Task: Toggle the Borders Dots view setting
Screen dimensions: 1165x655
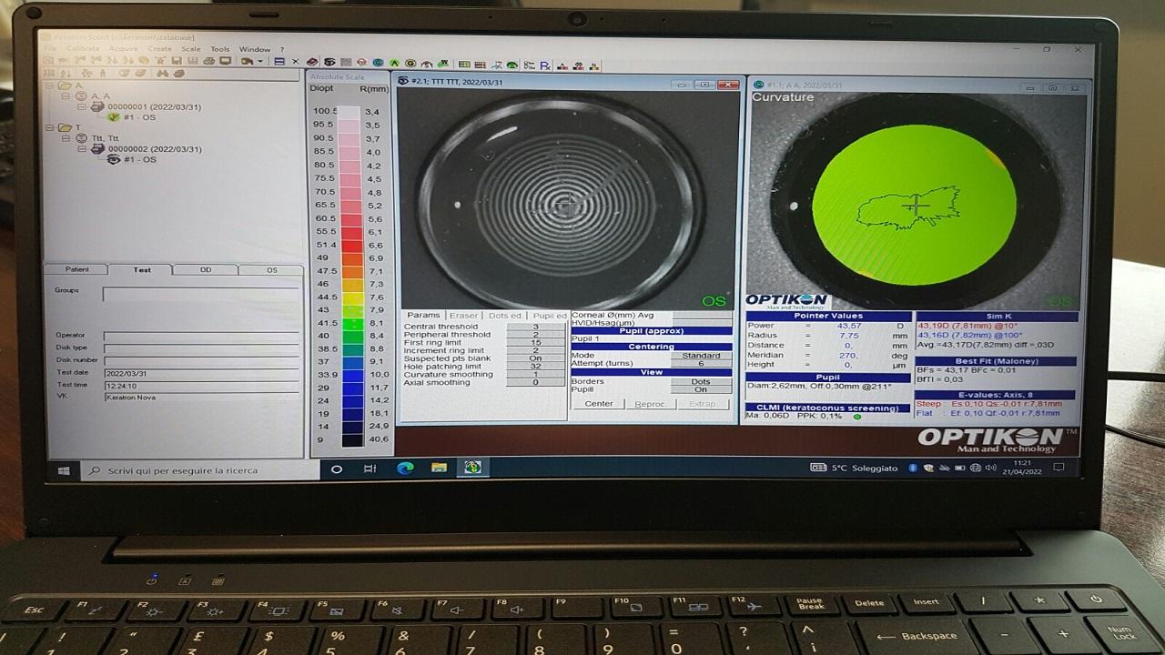Action: (x=701, y=381)
